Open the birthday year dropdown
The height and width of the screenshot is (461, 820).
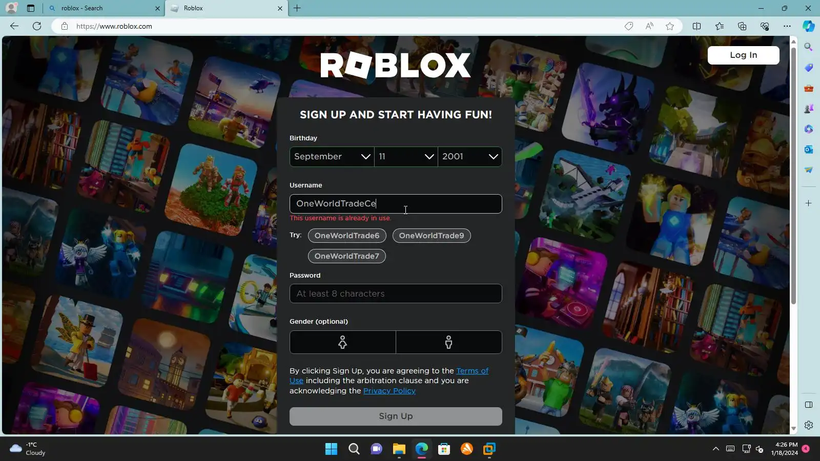(x=470, y=157)
